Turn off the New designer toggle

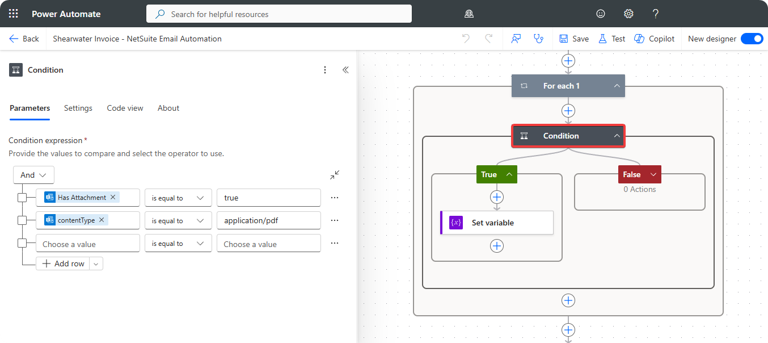[752, 39]
